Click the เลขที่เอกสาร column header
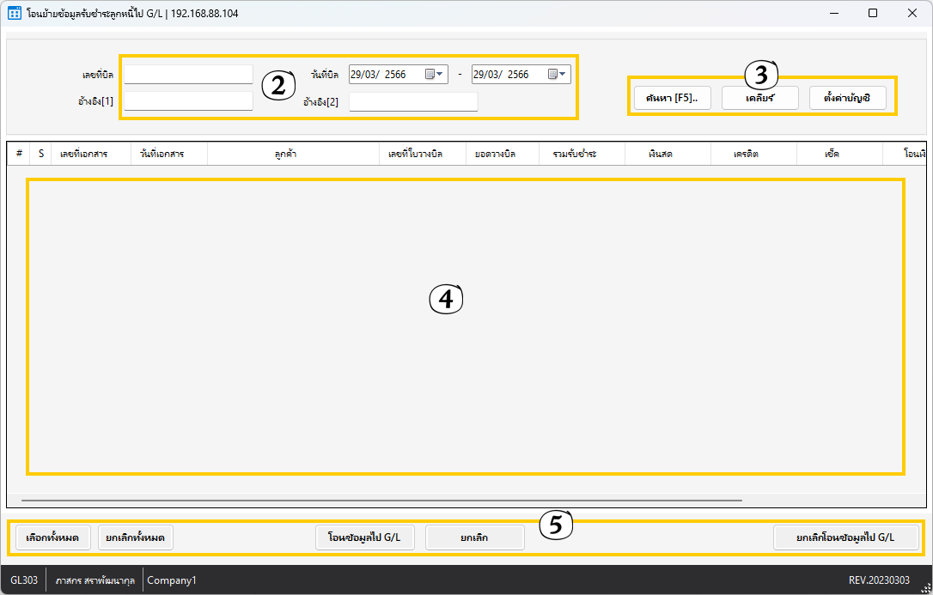 pyautogui.click(x=83, y=154)
